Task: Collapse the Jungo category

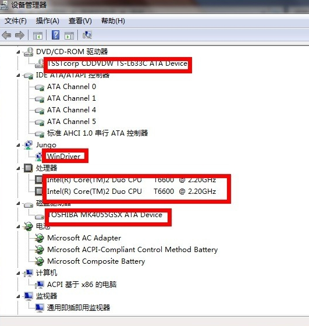Action: 18,146
